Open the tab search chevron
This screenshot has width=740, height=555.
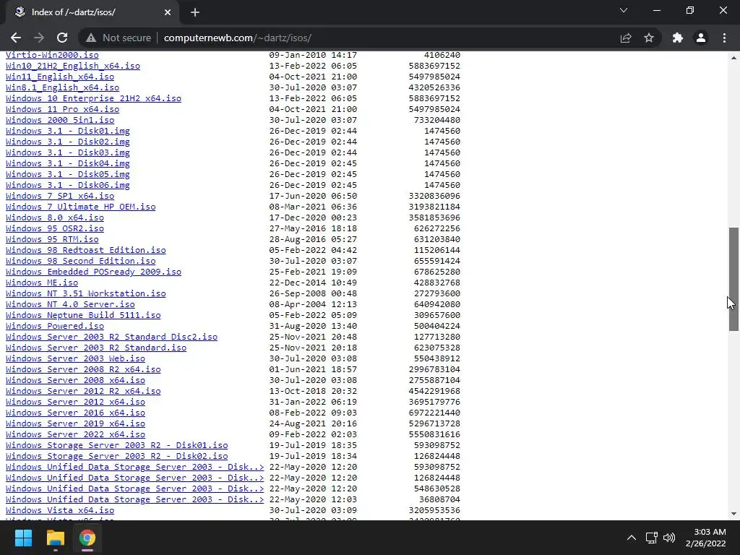tap(624, 10)
